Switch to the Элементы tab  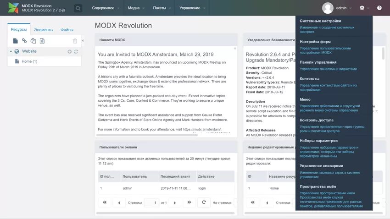(44, 29)
